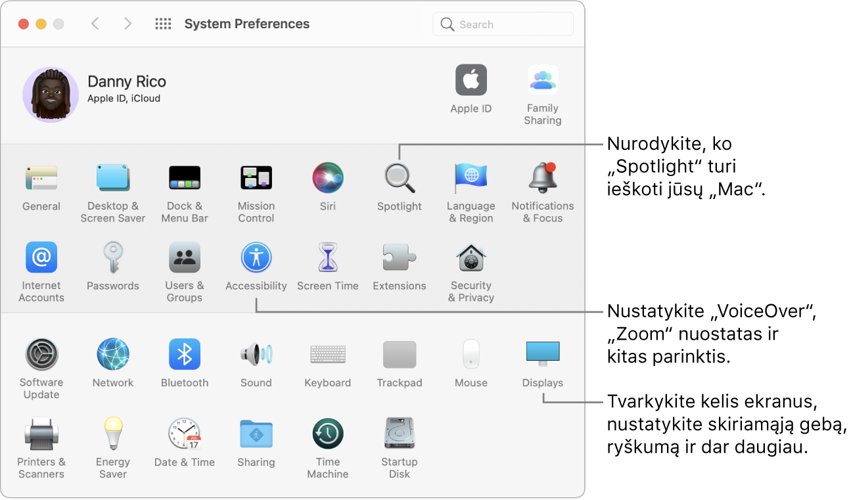This screenshot has height=500, width=851.
Task: Go back with the left chevron
Action: pos(95,24)
